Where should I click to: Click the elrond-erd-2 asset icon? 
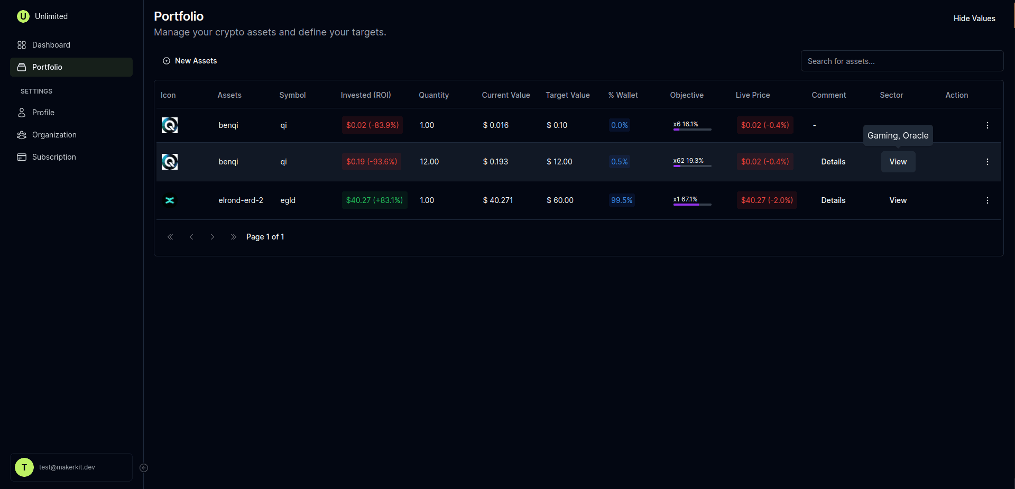(x=170, y=200)
